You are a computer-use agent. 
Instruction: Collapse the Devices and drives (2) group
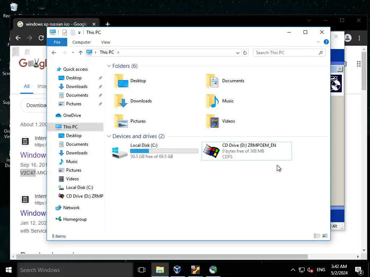coord(109,136)
